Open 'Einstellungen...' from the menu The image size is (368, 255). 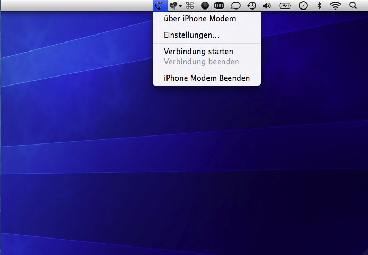206,35
